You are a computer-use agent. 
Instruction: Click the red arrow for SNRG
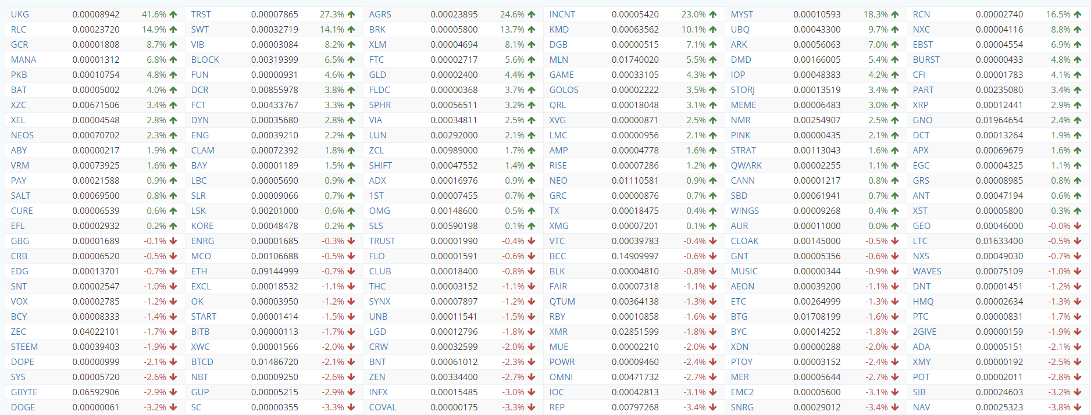894,407
